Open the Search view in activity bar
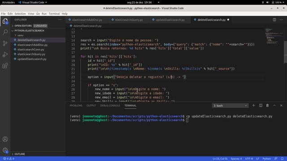Screen dimensions: 287x161 pos(5,32)
